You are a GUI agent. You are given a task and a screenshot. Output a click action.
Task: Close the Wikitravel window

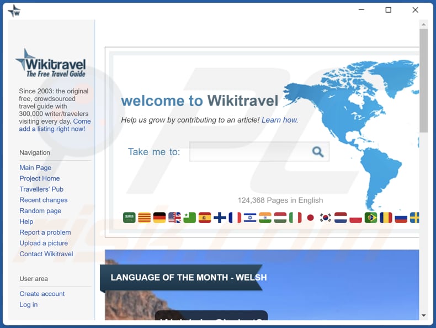(416, 10)
